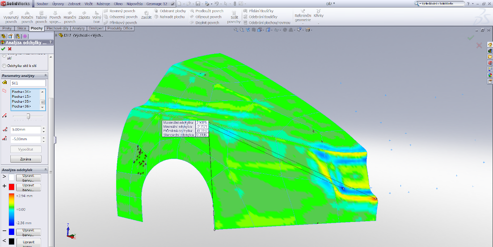Viewport: 493px width, 247px height.
Task: Switch to the Analýzy tab
Action: click(x=78, y=28)
